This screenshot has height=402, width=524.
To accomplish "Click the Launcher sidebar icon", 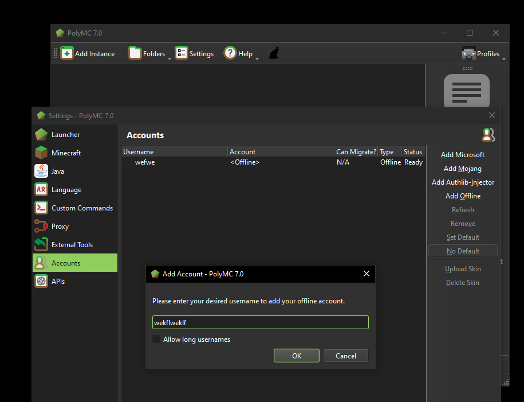I will pyautogui.click(x=41, y=135).
